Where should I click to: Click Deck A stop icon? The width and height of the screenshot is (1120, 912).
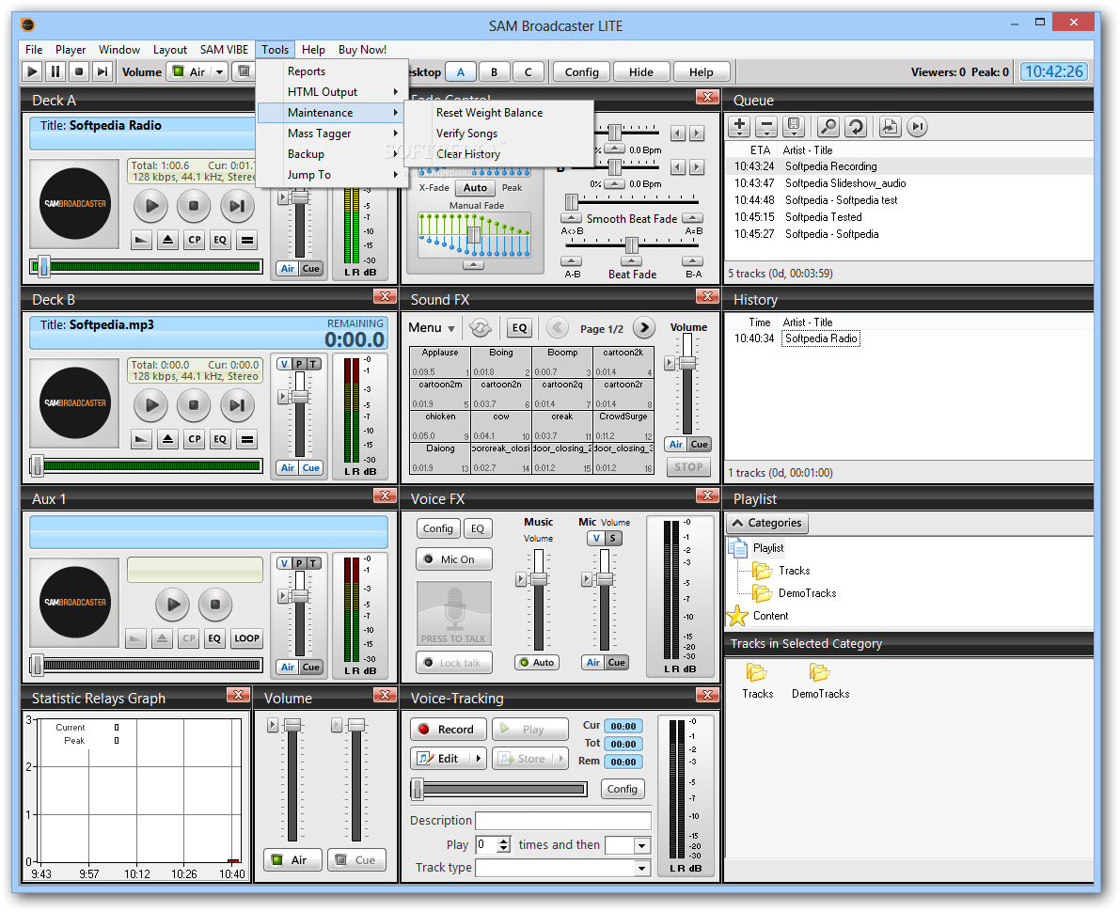click(194, 206)
